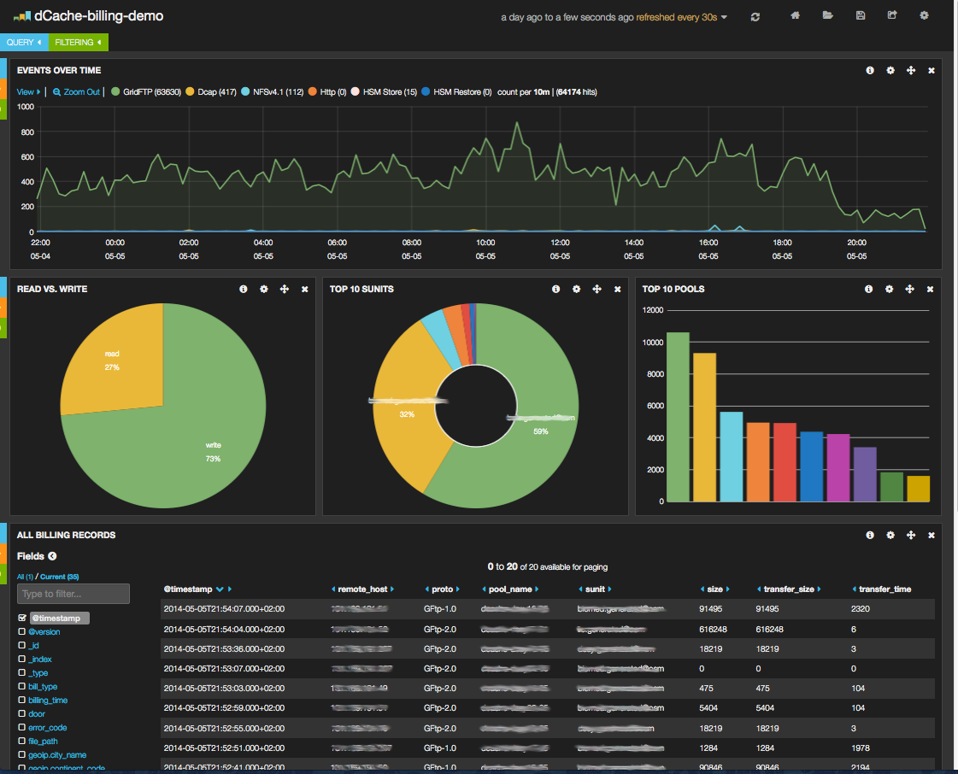Remove the Top 10 Sunits panel
Image resolution: width=958 pixels, height=774 pixels.
tap(617, 289)
